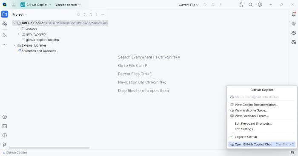Click Status: Not signed in to GitHub

click(x=262, y=97)
